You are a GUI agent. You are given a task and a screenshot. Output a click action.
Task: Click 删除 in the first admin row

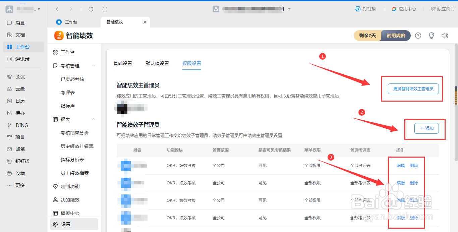[x=414, y=166]
